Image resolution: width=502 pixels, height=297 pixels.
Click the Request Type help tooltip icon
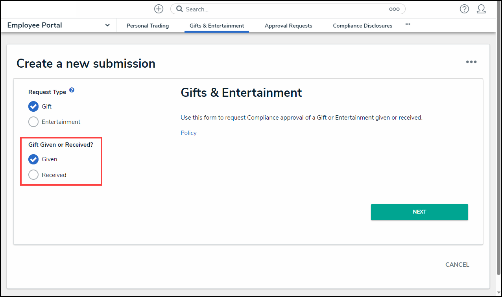pyautogui.click(x=72, y=90)
